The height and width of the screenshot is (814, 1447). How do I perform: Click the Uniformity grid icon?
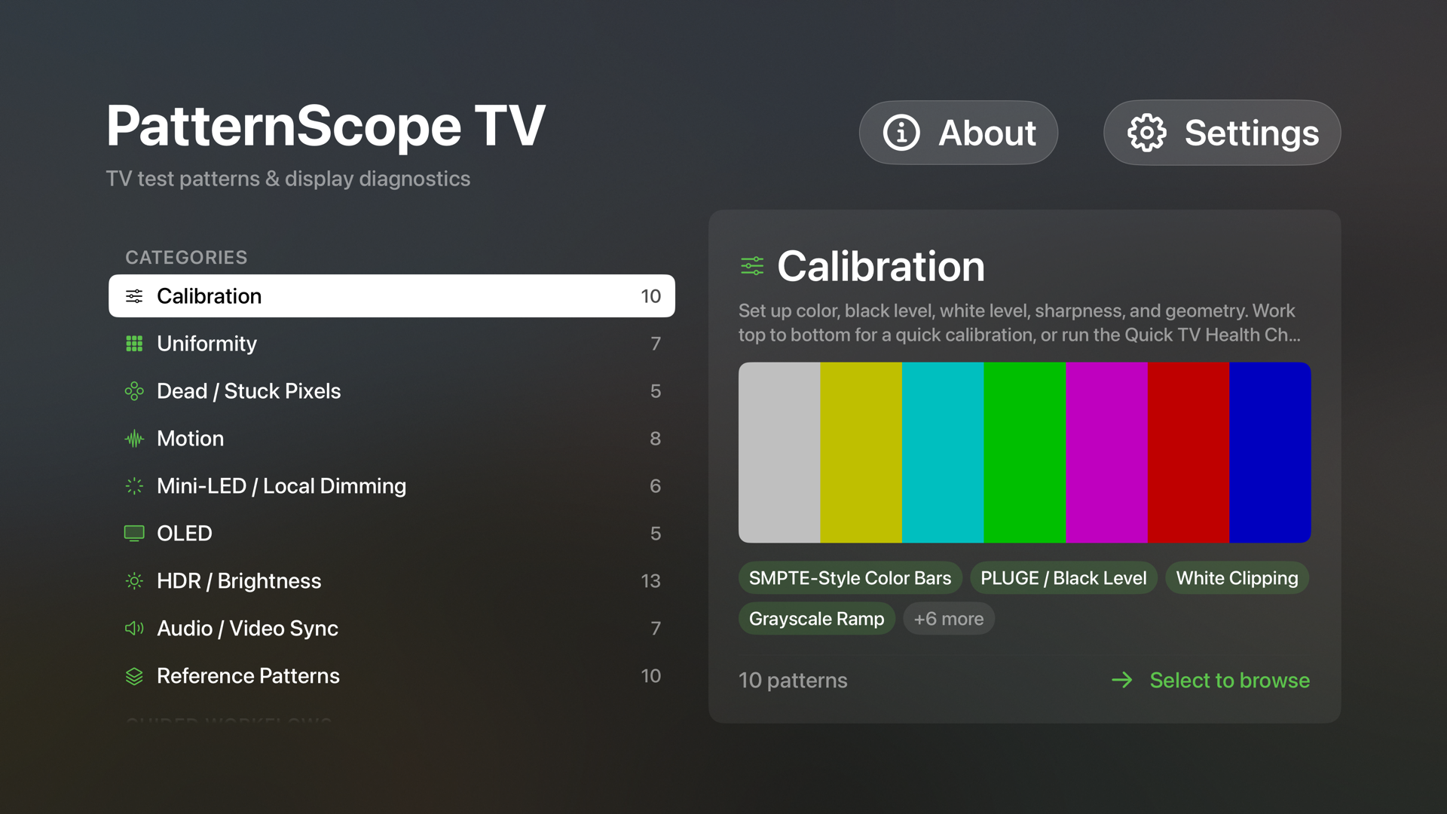click(134, 344)
